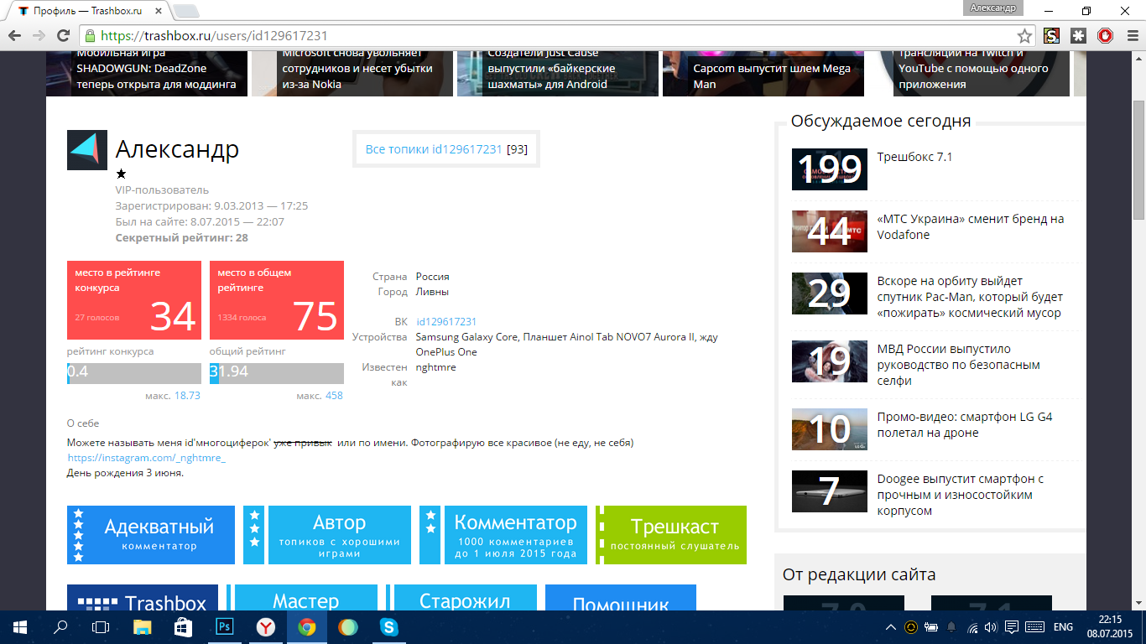Click the overall rating 75 red box

[x=277, y=300]
